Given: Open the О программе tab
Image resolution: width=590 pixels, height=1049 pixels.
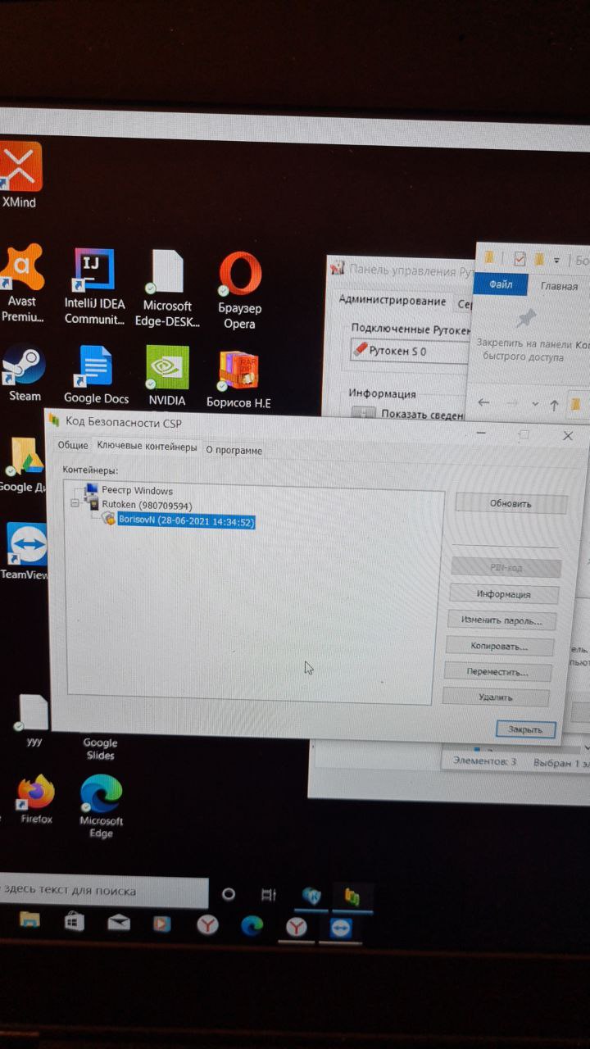Looking at the screenshot, I should click(234, 450).
